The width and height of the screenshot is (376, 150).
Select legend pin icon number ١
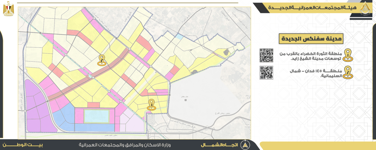(348, 55)
